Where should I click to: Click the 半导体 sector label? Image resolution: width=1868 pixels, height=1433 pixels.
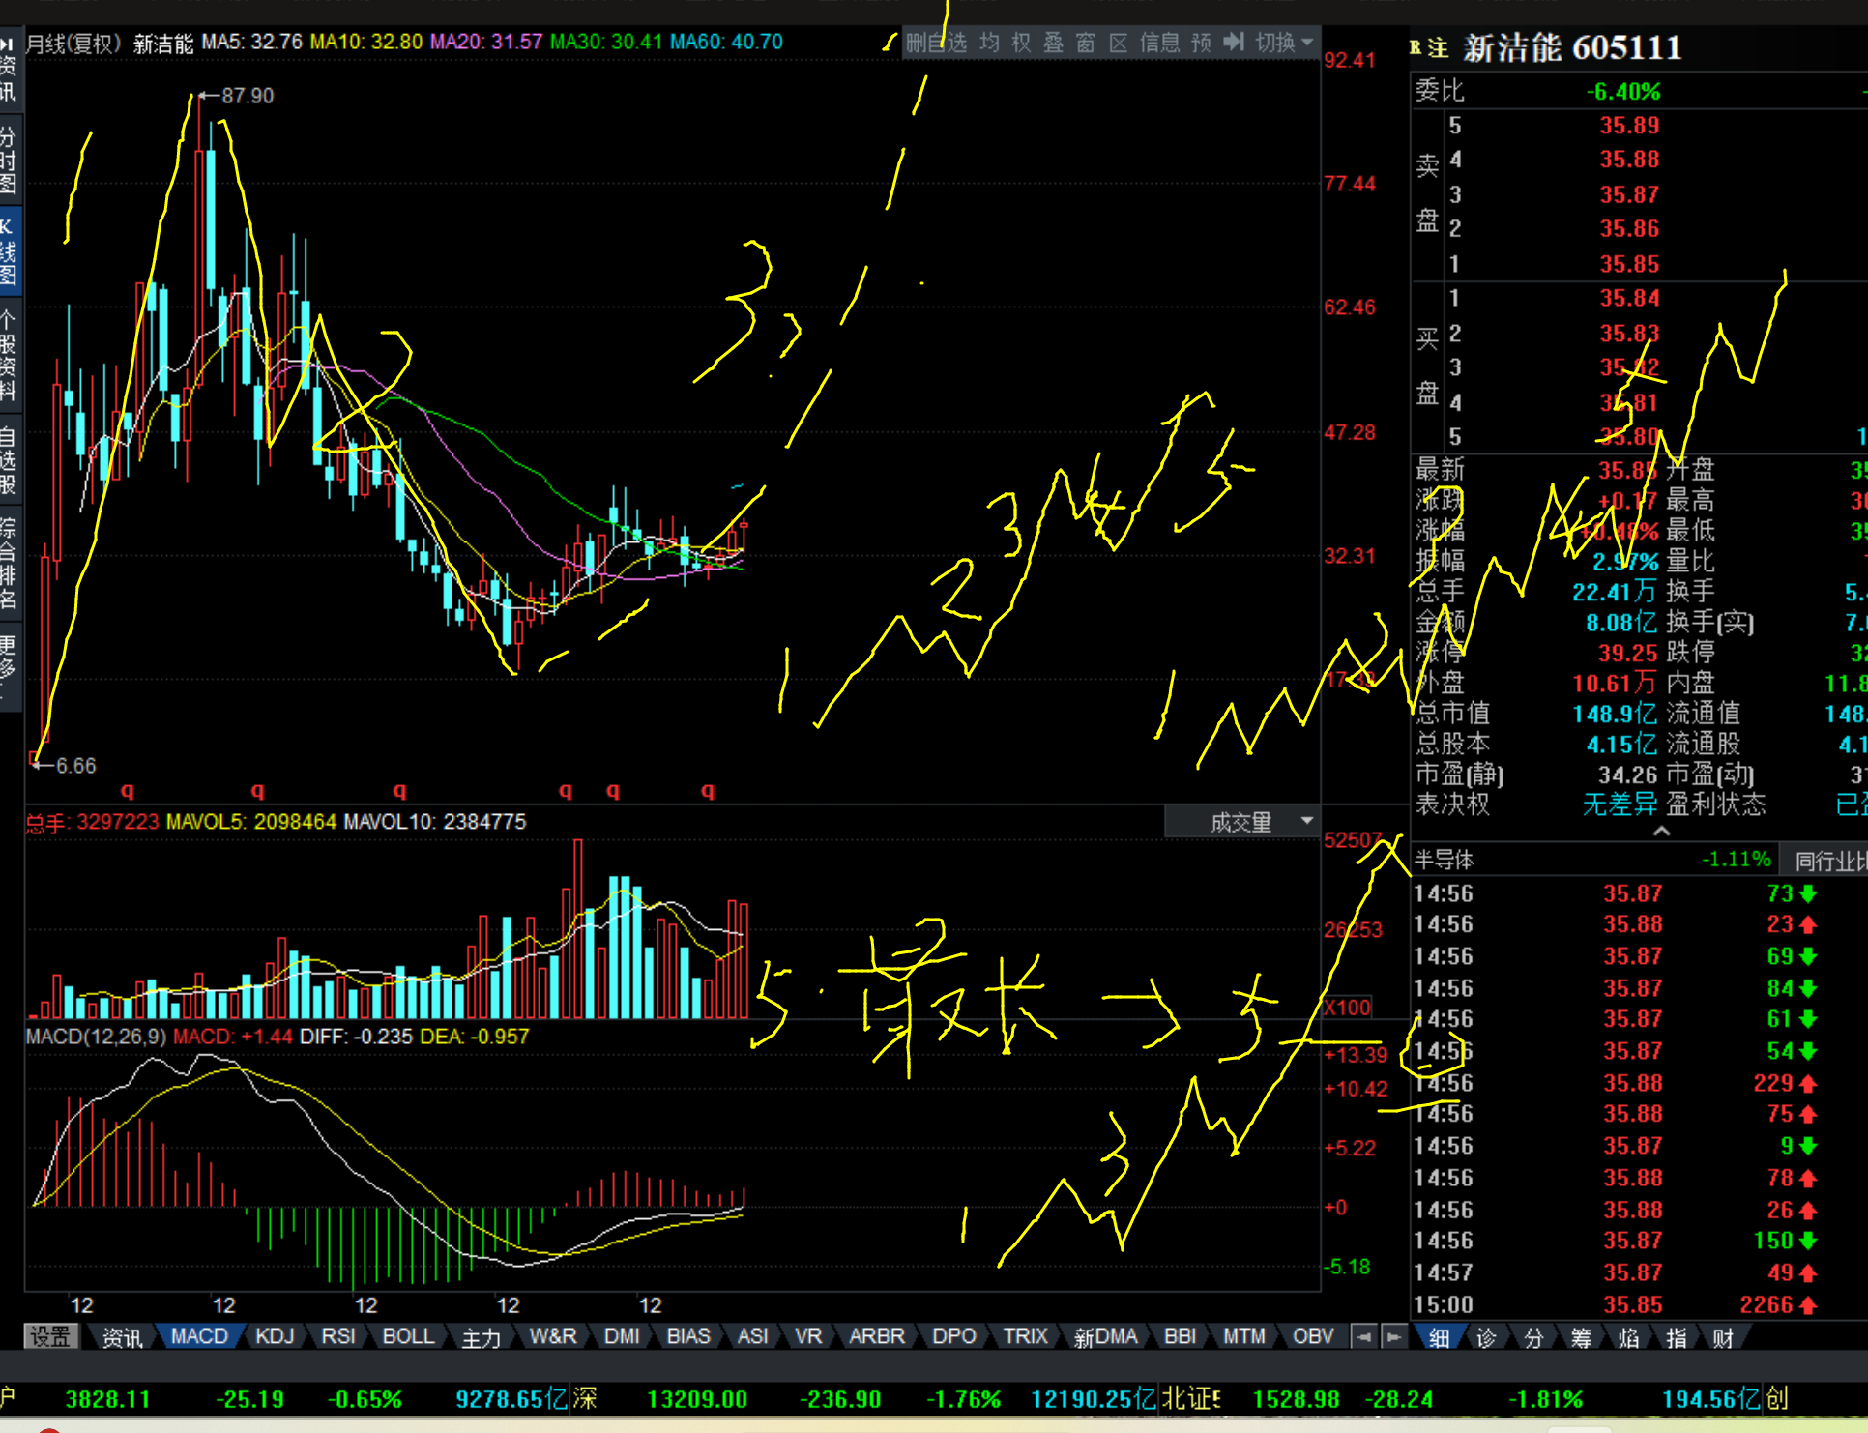pos(1445,860)
